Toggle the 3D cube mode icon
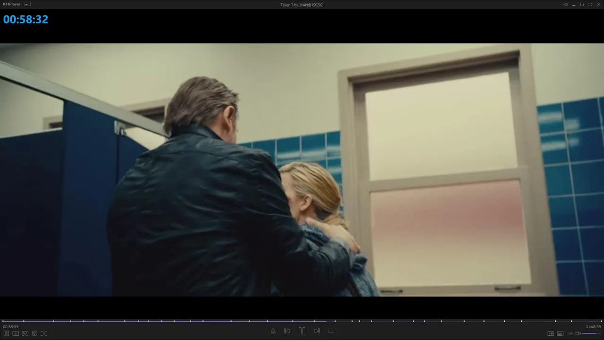The width and height of the screenshot is (604, 340). [x=34, y=333]
